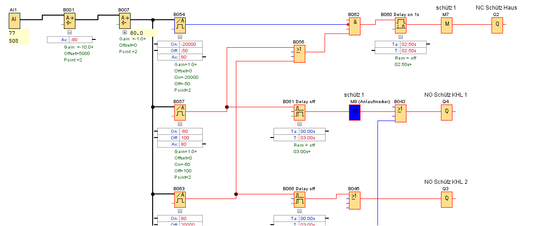
Task: Select the blue M8 flag block
Action: pos(355,112)
